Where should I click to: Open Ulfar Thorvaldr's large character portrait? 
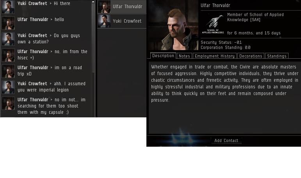173,25
